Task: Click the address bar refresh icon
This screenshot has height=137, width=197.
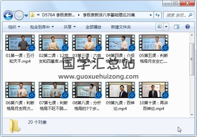Action: click(158, 15)
